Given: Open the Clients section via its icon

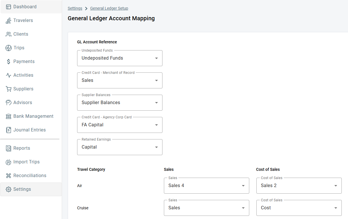Looking at the screenshot, I should pos(8,34).
